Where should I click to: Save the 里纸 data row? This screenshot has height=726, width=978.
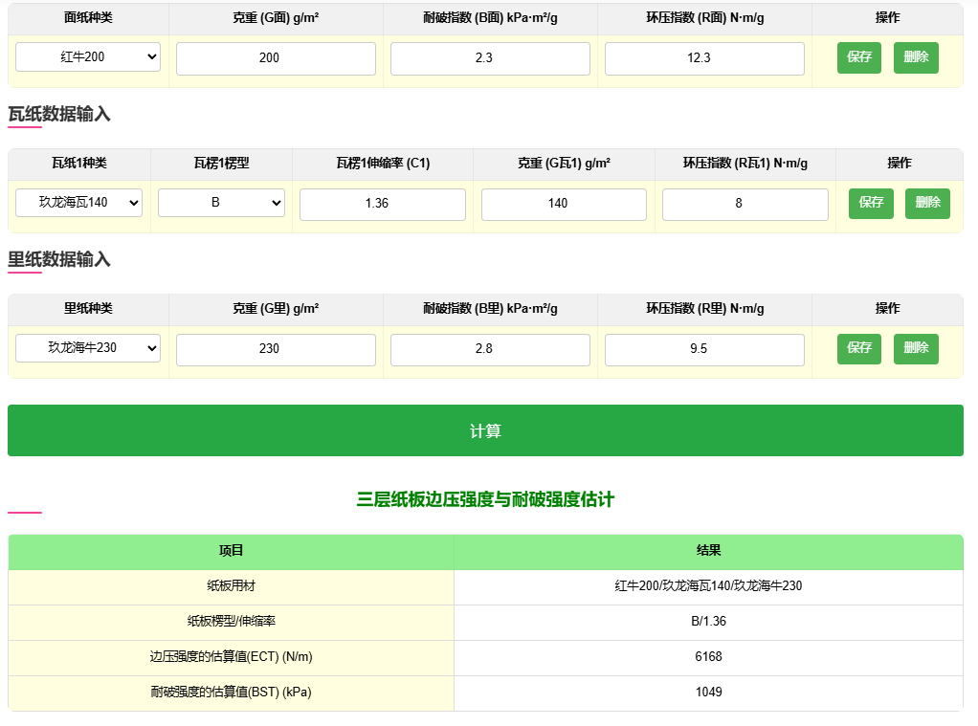[x=858, y=348]
